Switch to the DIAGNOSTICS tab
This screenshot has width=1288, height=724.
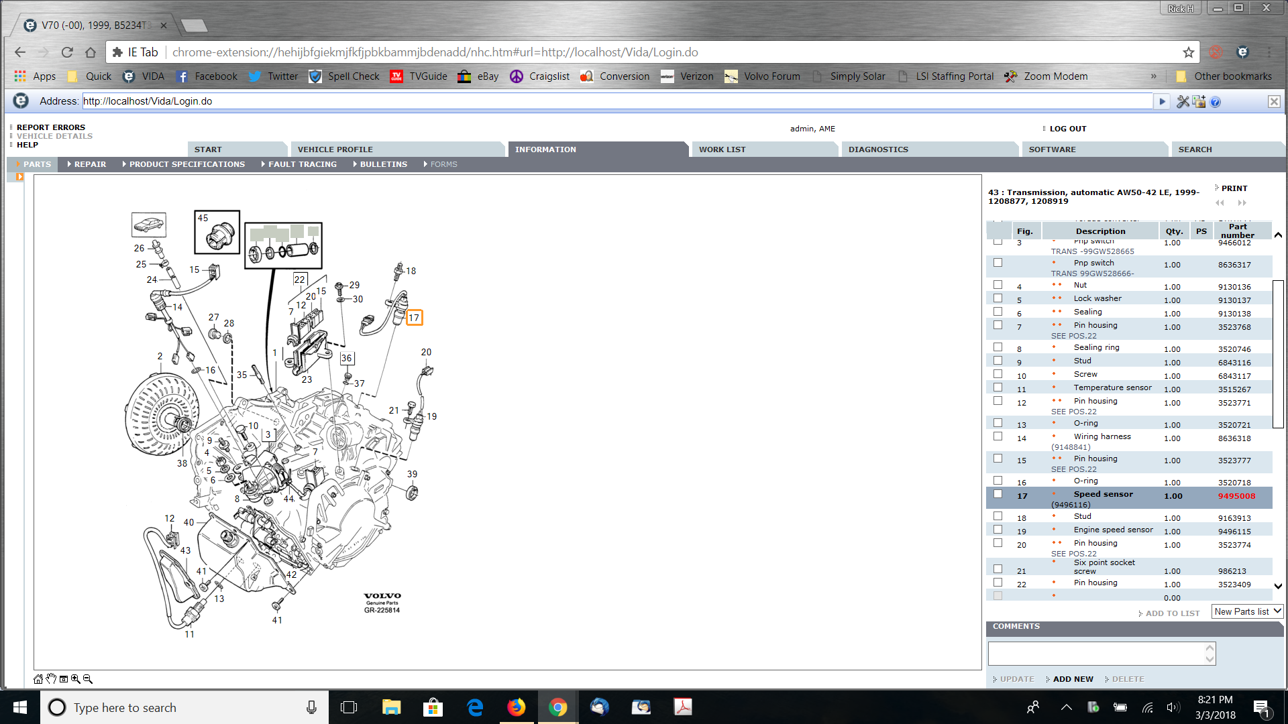pos(878,149)
